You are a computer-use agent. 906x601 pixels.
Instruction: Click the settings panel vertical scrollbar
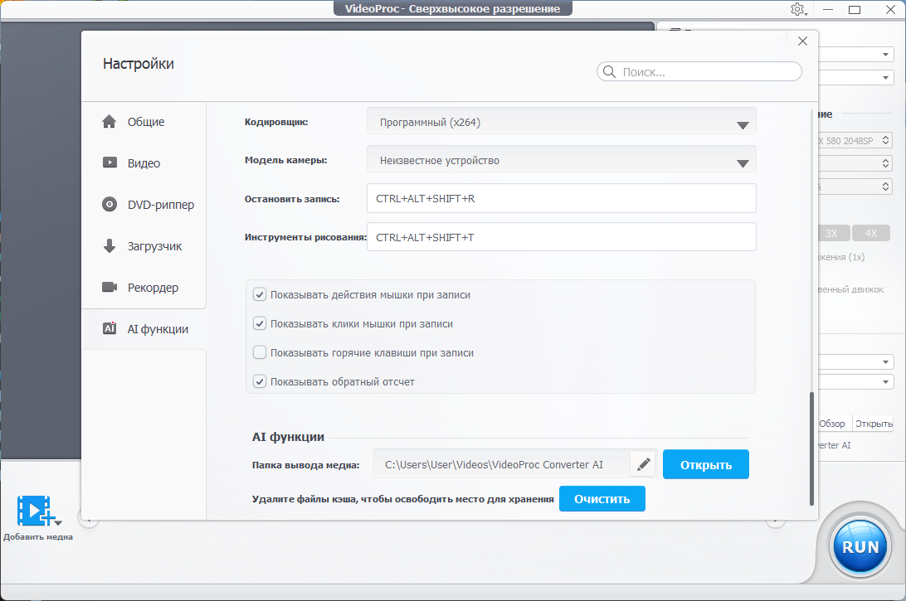[812, 448]
